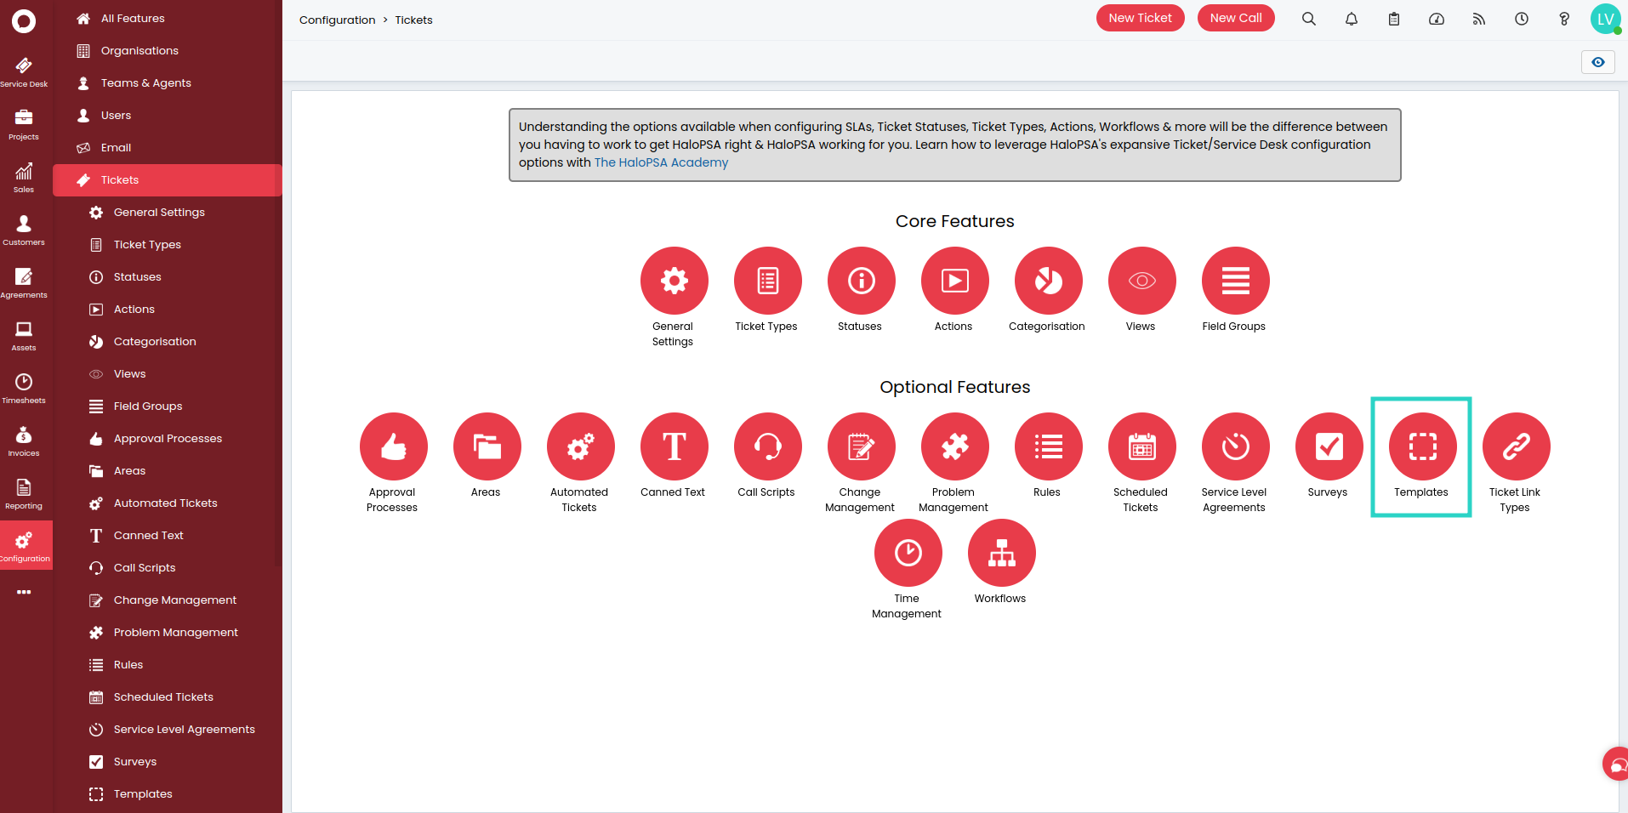Click the Categorisation circle icon
1628x813 pixels.
coord(1048,281)
